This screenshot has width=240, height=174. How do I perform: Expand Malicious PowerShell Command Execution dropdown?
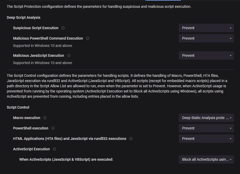point(206,38)
